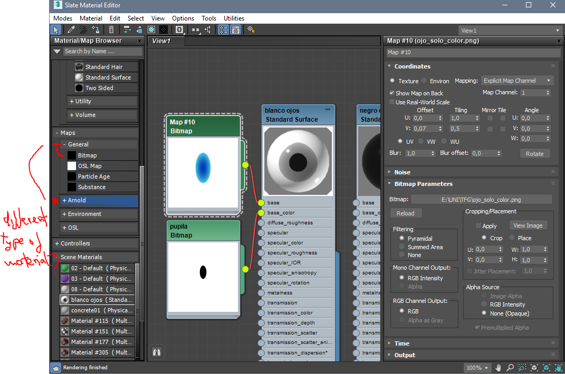Click Lay Out Children icon

[208, 30]
